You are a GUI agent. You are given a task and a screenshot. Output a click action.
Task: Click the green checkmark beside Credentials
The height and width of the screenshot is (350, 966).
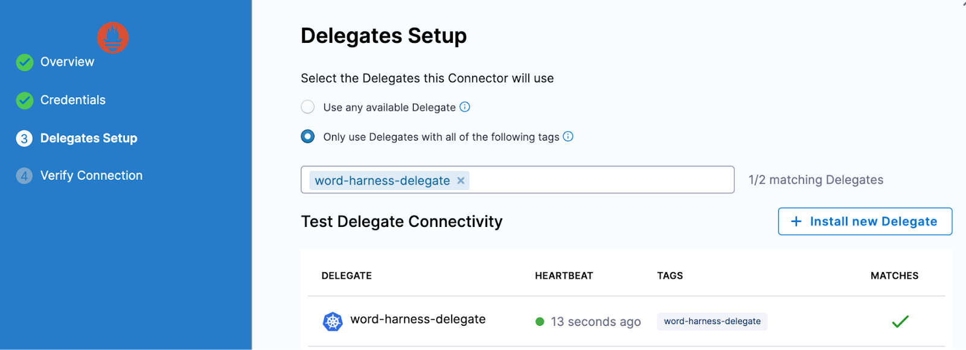pyautogui.click(x=24, y=100)
